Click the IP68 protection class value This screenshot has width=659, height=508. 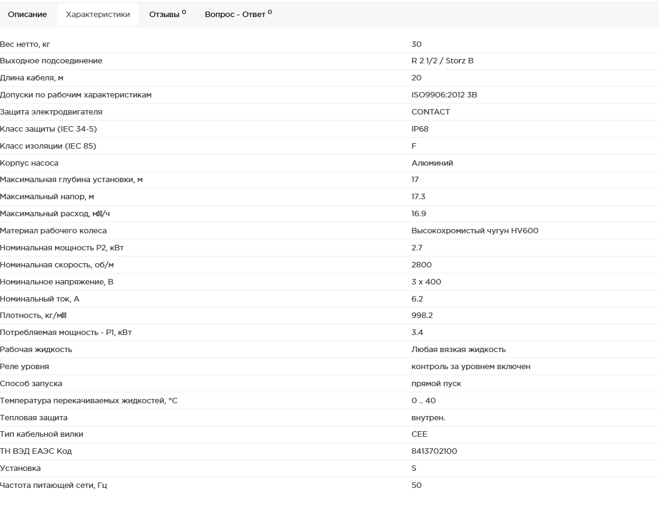coord(420,129)
